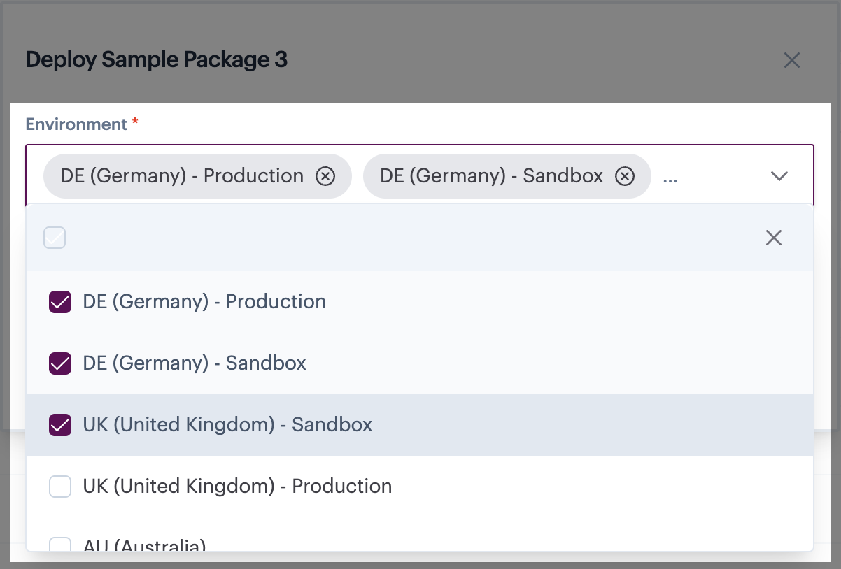Click the DE (Germany) - Sandbox chip label
This screenshot has height=569, width=841.
[x=491, y=176]
